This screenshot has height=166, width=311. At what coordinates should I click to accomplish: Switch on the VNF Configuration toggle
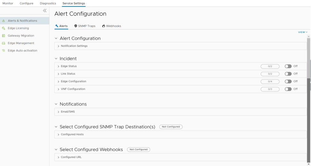(x=288, y=89)
